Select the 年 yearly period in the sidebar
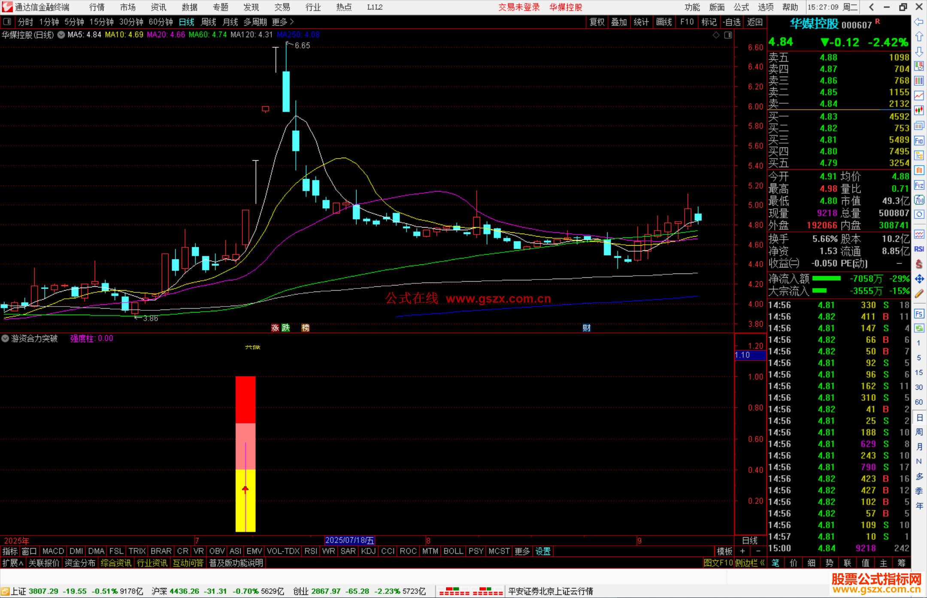The image size is (927, 598). coord(919,506)
